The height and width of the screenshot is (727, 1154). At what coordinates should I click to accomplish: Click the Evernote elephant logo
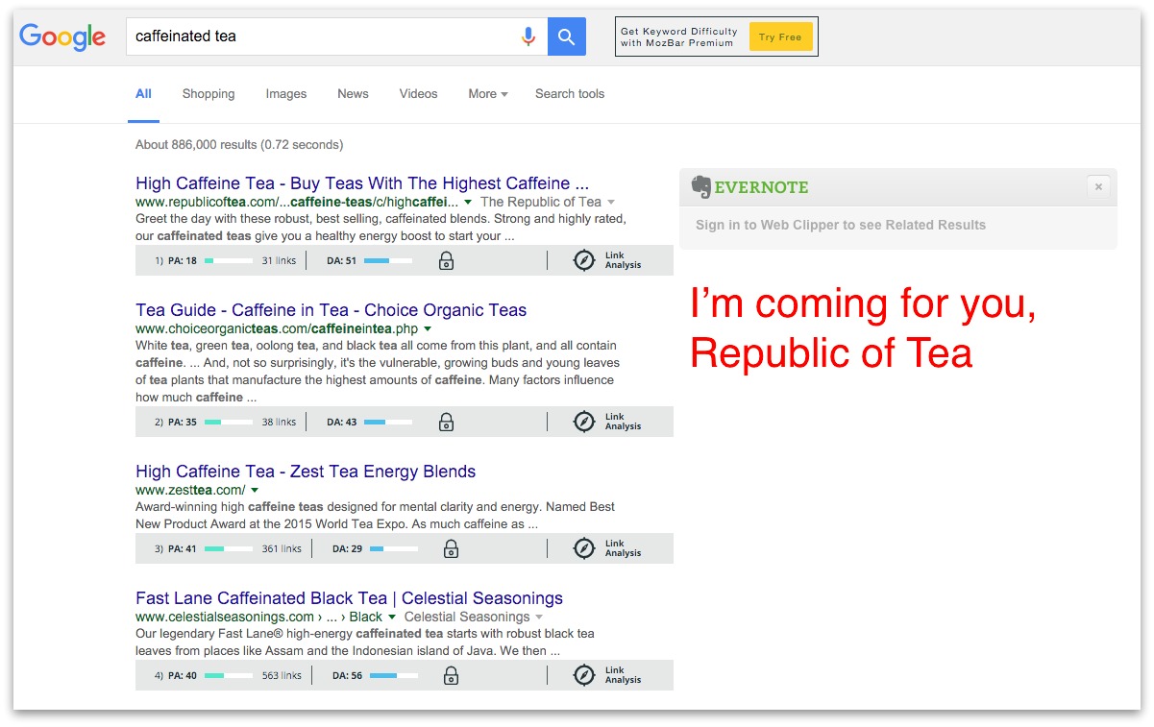click(701, 187)
